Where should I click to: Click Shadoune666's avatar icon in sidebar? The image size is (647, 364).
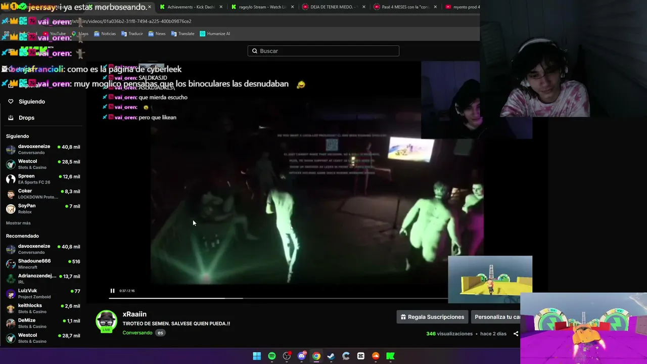click(x=11, y=264)
